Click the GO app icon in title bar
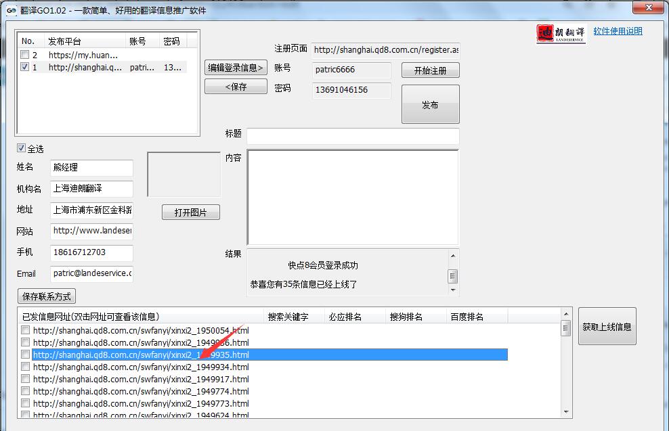 [12, 10]
